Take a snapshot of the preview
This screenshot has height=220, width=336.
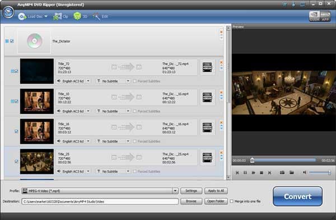pyautogui.click(x=282, y=172)
